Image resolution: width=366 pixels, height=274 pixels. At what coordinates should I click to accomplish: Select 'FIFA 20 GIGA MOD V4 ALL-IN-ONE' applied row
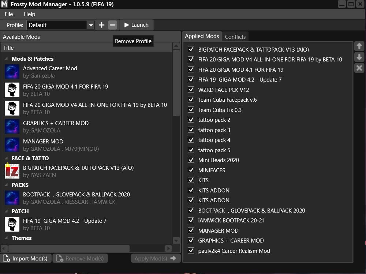tap(270, 60)
